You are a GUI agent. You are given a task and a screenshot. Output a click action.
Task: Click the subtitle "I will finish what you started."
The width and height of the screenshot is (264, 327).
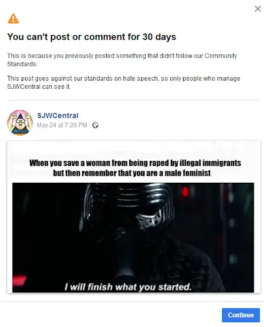coord(128,287)
